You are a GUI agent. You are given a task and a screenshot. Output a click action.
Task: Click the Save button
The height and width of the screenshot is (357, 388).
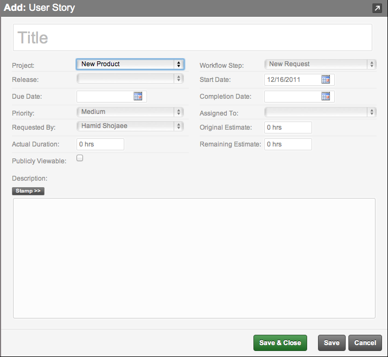[x=332, y=343]
